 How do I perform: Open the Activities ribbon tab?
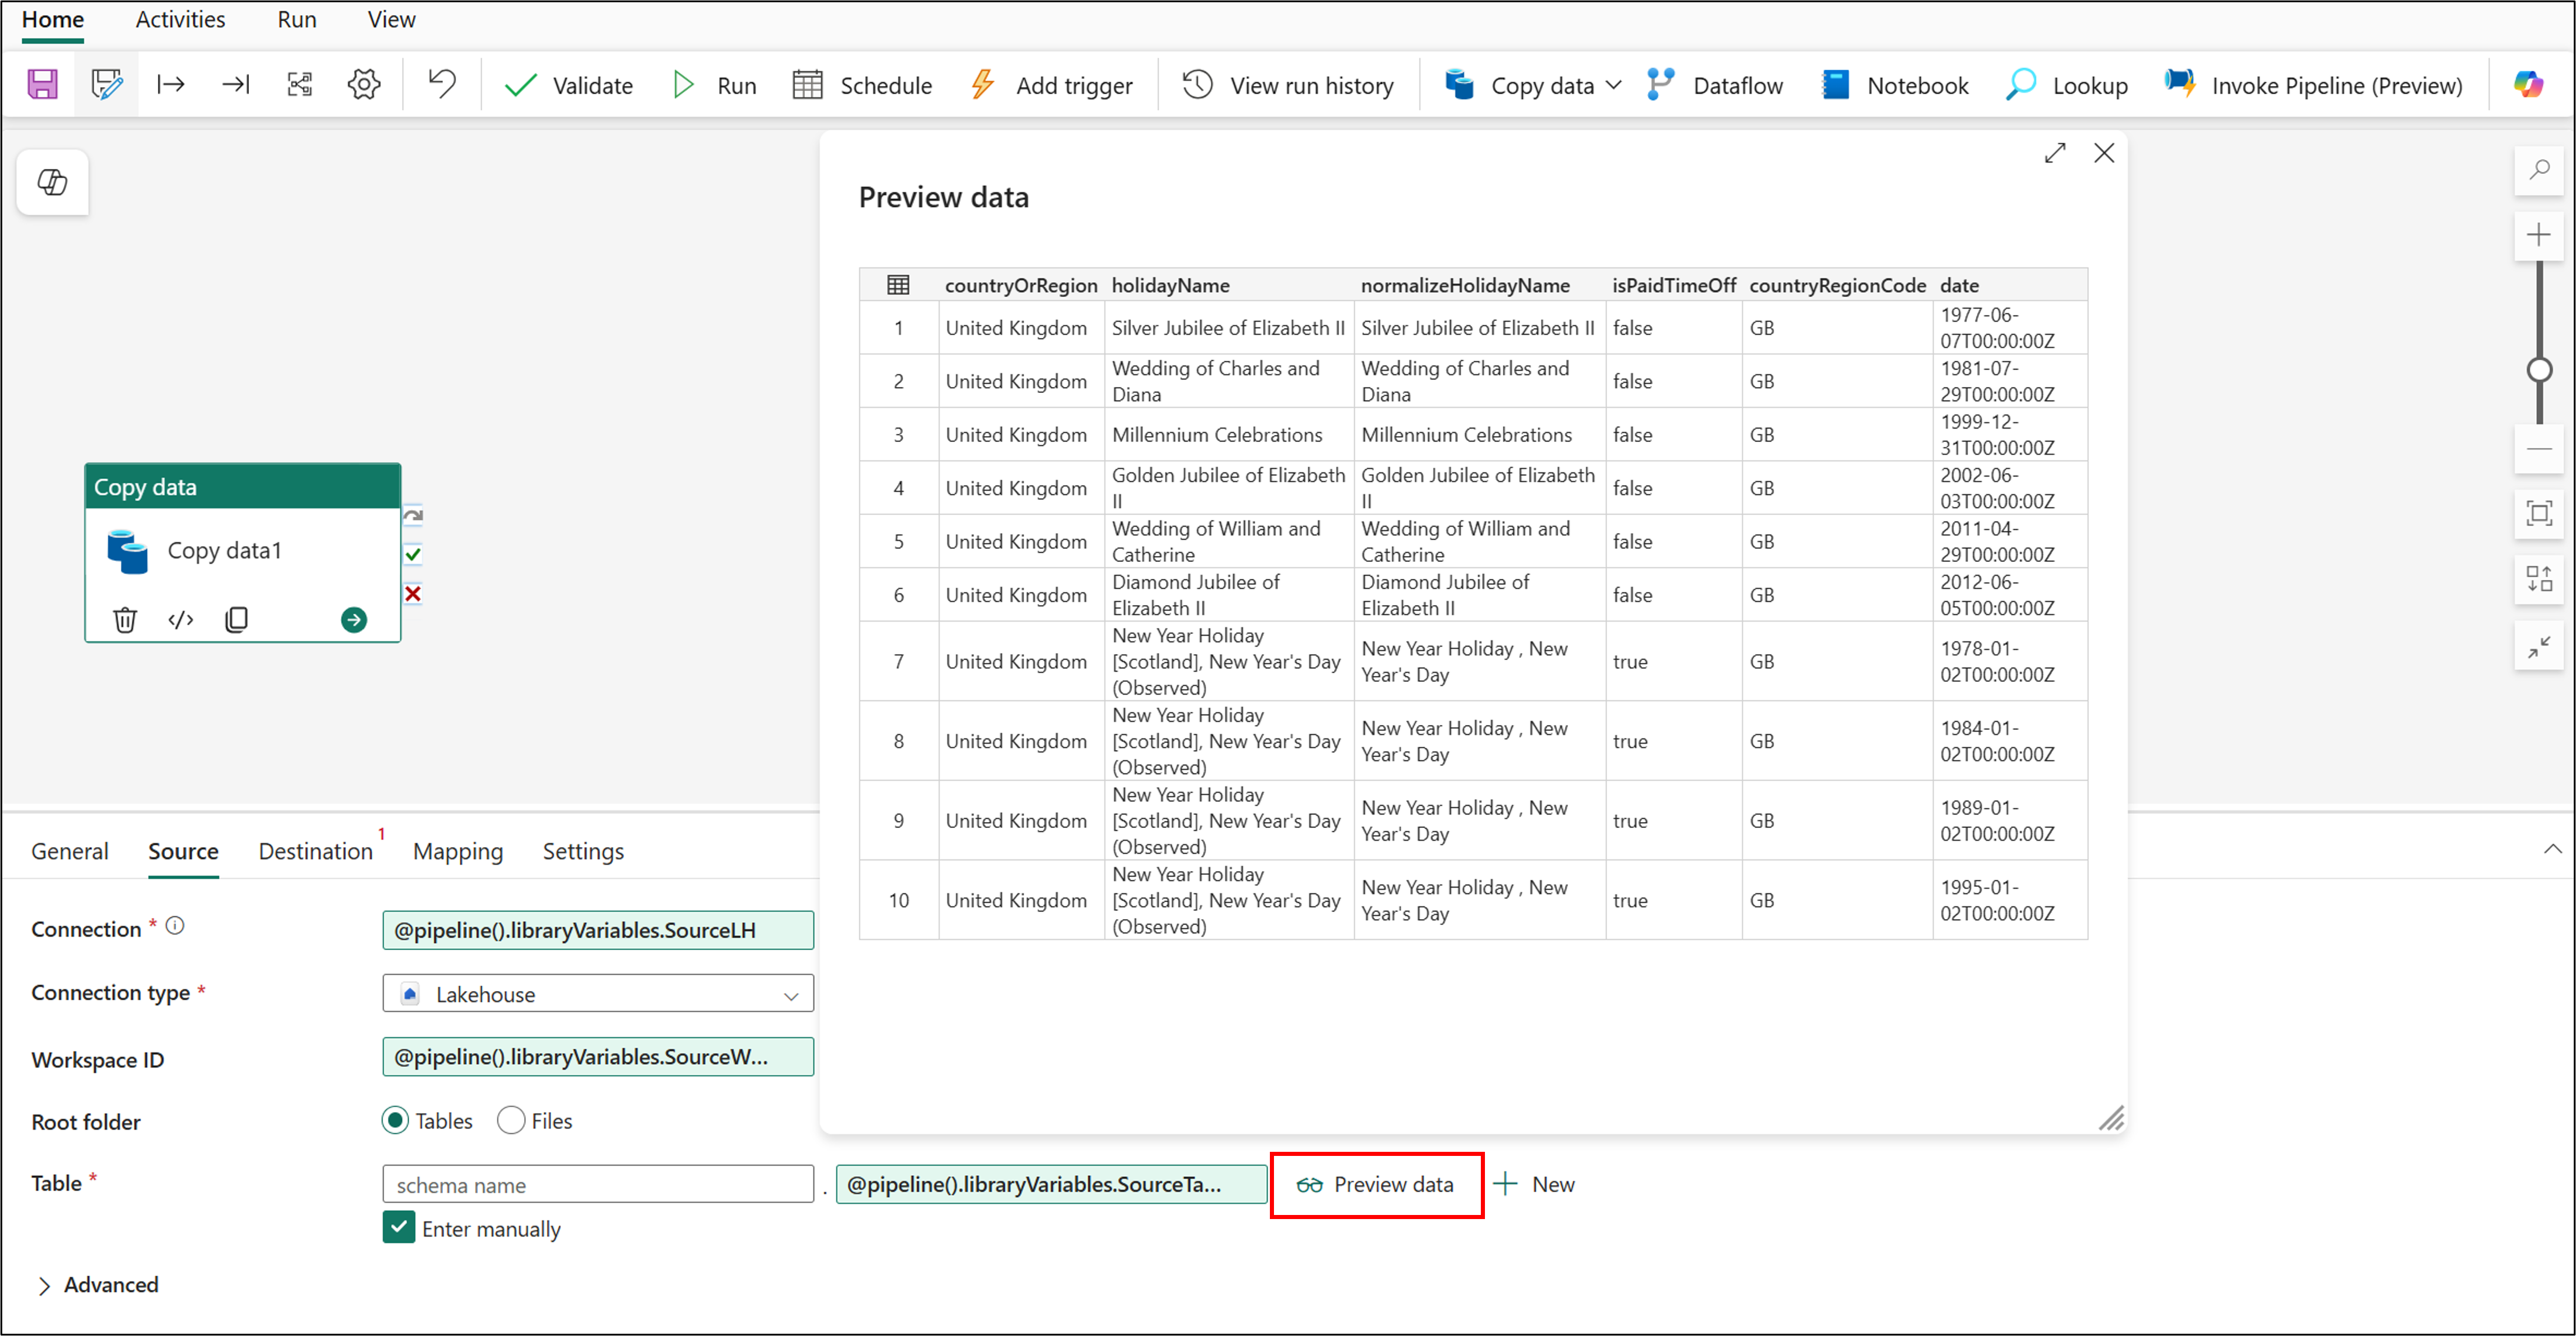pyautogui.click(x=180, y=20)
